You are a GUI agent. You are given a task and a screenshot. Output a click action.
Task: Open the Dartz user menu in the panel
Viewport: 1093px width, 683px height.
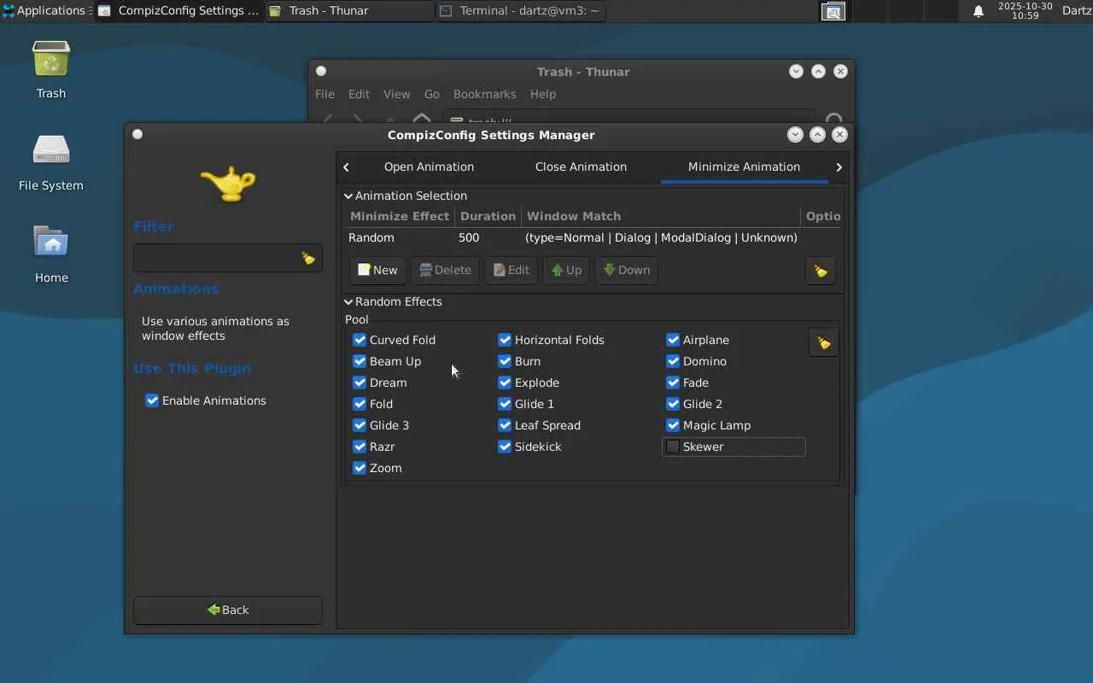[1076, 10]
